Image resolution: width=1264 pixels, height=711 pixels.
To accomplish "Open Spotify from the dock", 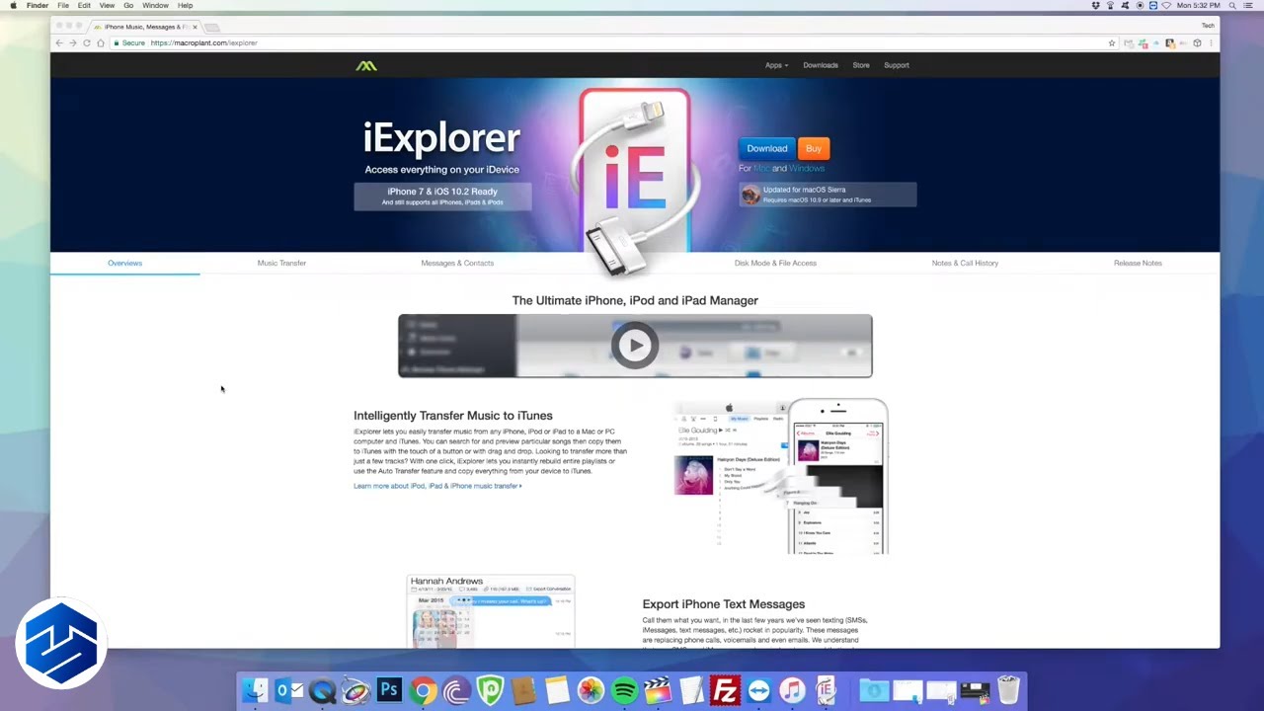I will [x=624, y=690].
